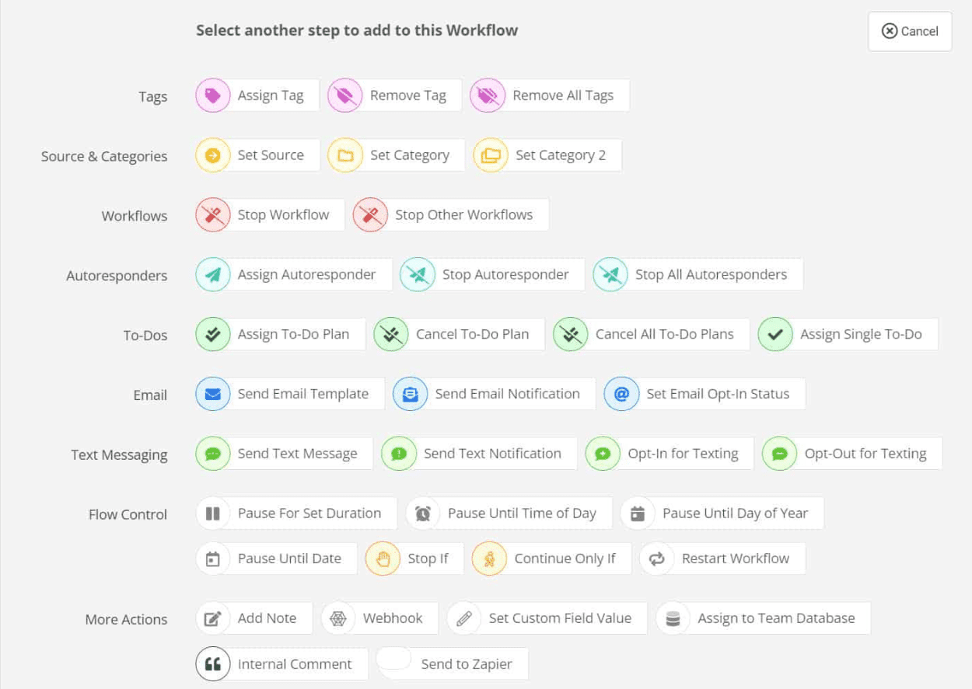Click the Stop If hand icon
Image resolution: width=972 pixels, height=689 pixels.
pyautogui.click(x=383, y=559)
